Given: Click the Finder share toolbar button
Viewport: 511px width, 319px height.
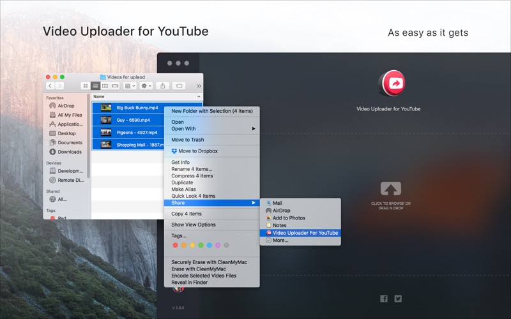Looking at the screenshot, I should click(x=163, y=85).
